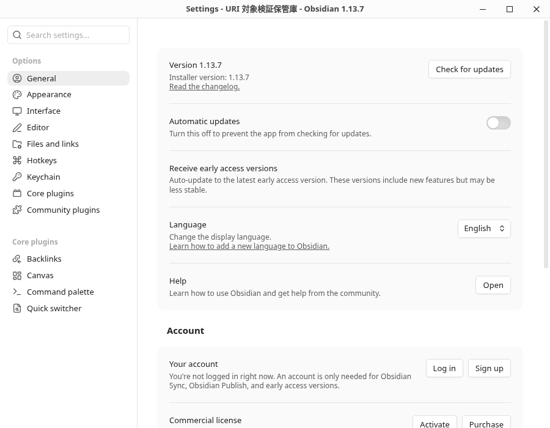Open Canvas plugin settings
Viewport: 550px width, 428px height.
point(68,275)
